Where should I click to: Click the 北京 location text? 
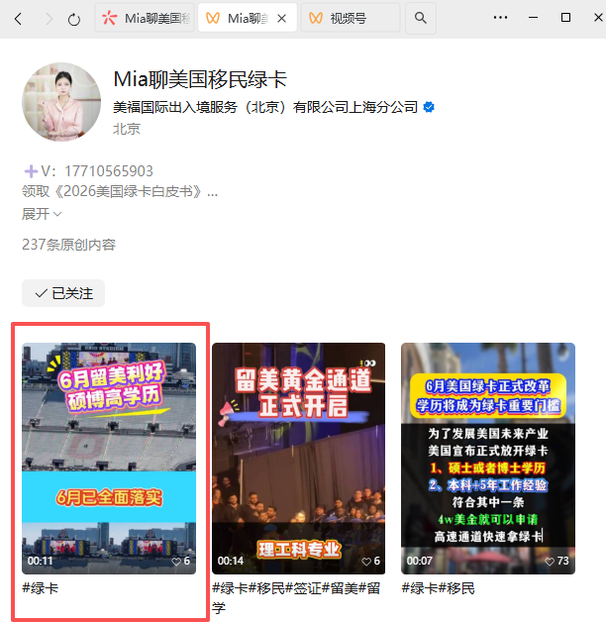(127, 129)
